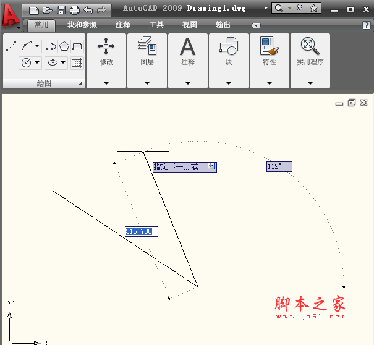Switch to the 视图 ribbon tab

point(190,25)
